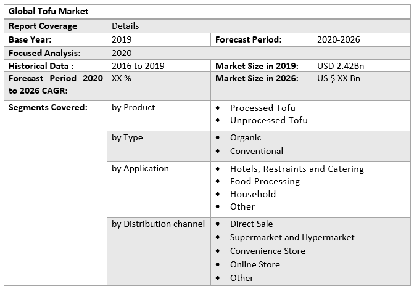The height and width of the screenshot is (289, 414).
Task: Select the Report Coverage header cell
Action: click(43, 26)
